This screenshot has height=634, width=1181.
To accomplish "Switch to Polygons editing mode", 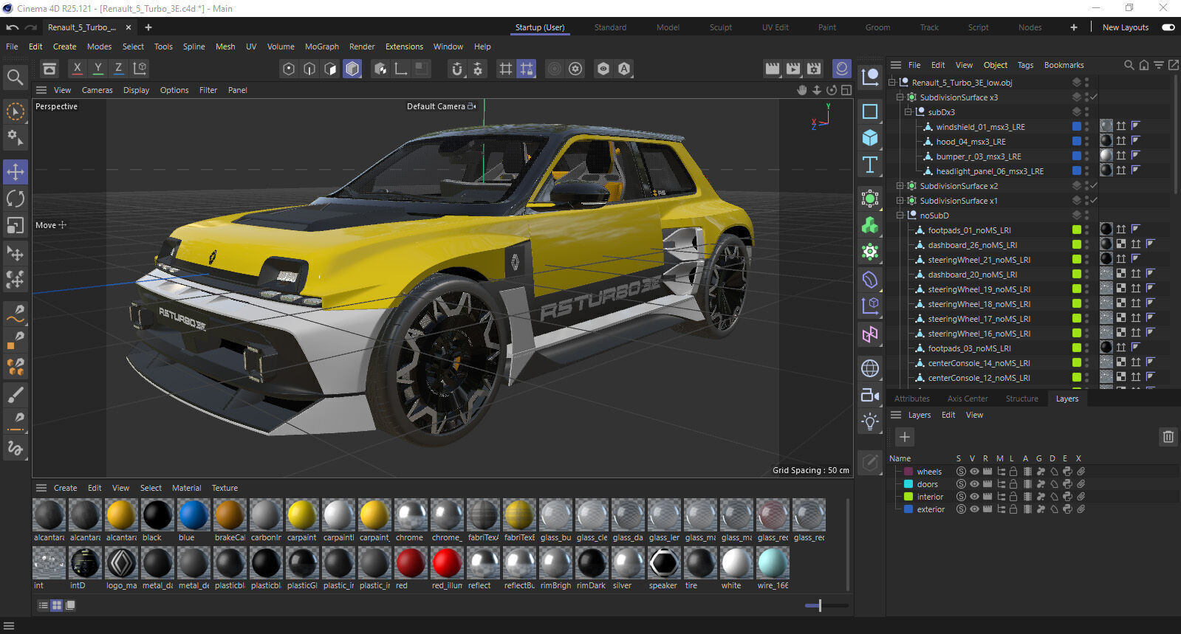I will click(330, 69).
